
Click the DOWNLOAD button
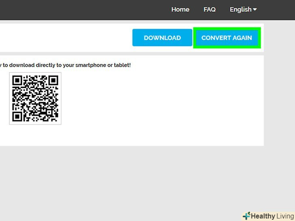(162, 38)
